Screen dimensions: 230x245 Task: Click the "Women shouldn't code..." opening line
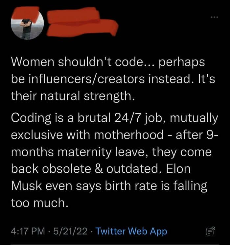click(x=108, y=62)
